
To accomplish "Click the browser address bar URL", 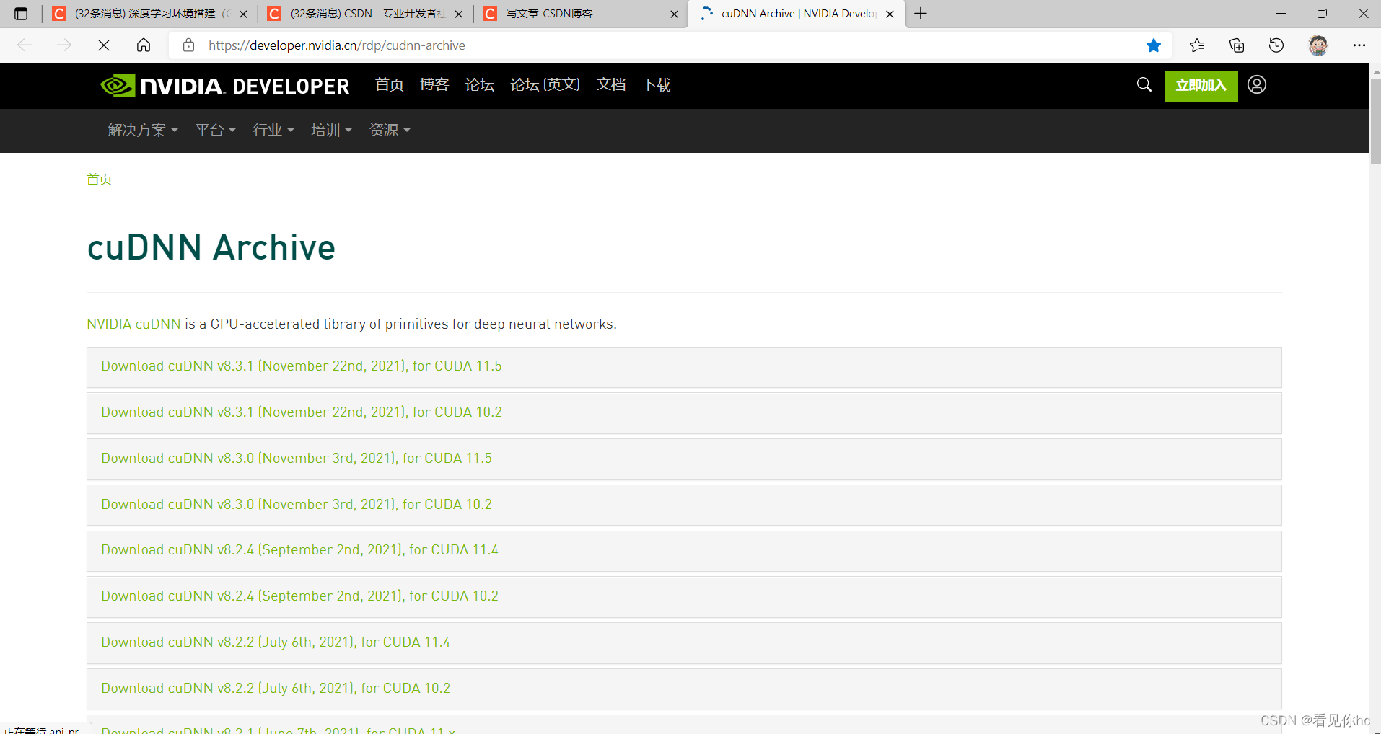I will 337,45.
